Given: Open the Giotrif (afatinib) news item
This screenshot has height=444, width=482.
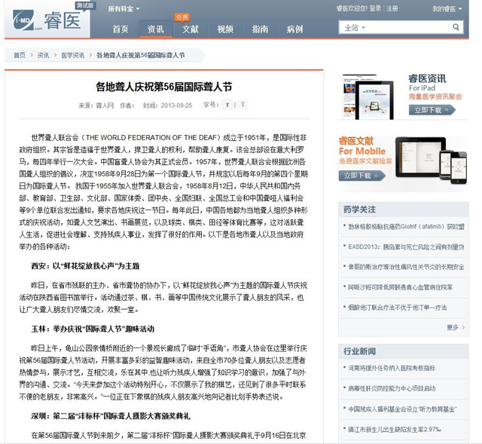Looking at the screenshot, I should [406, 227].
